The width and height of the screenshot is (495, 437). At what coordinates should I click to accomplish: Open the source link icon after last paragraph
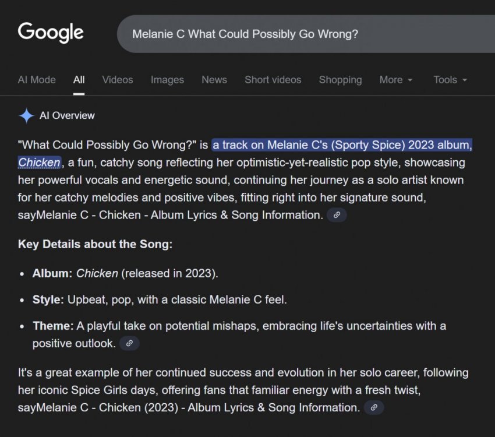tap(374, 407)
